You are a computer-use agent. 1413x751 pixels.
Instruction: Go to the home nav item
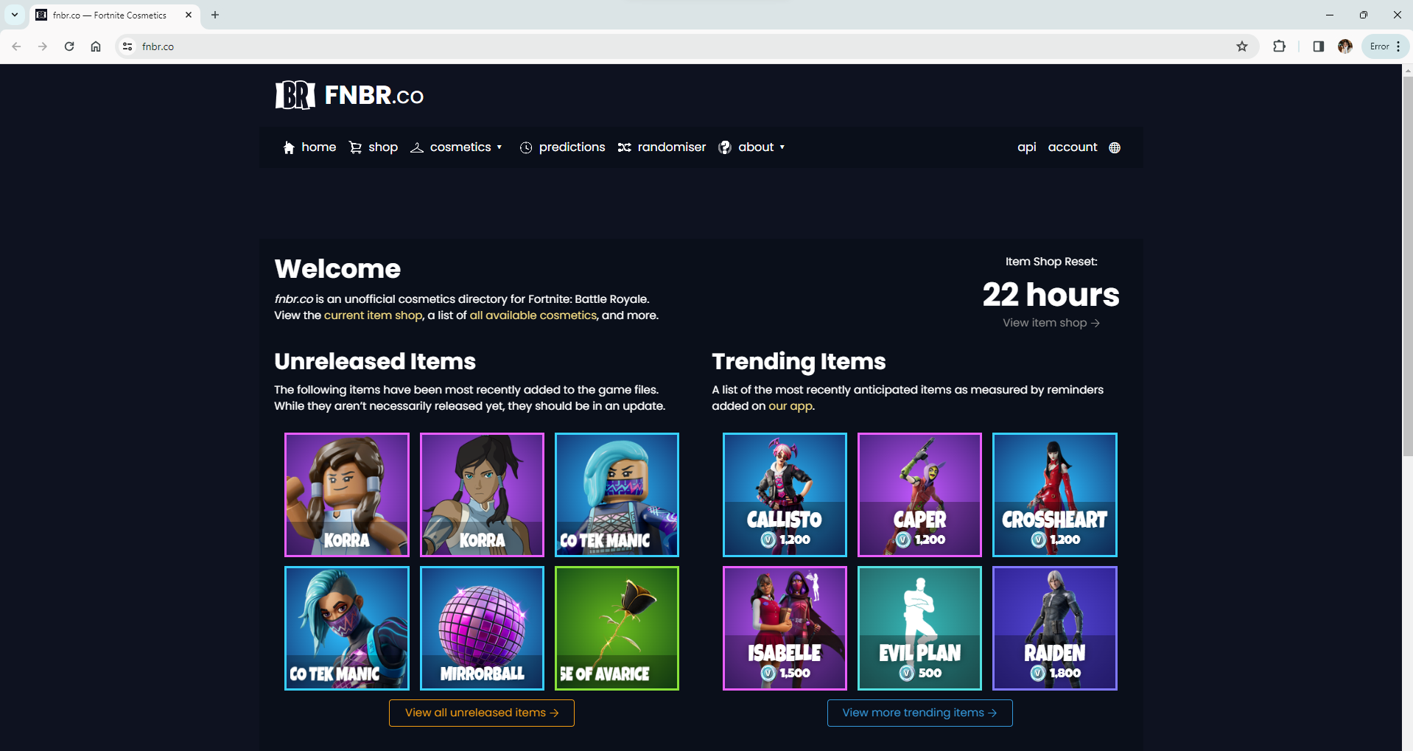309,147
